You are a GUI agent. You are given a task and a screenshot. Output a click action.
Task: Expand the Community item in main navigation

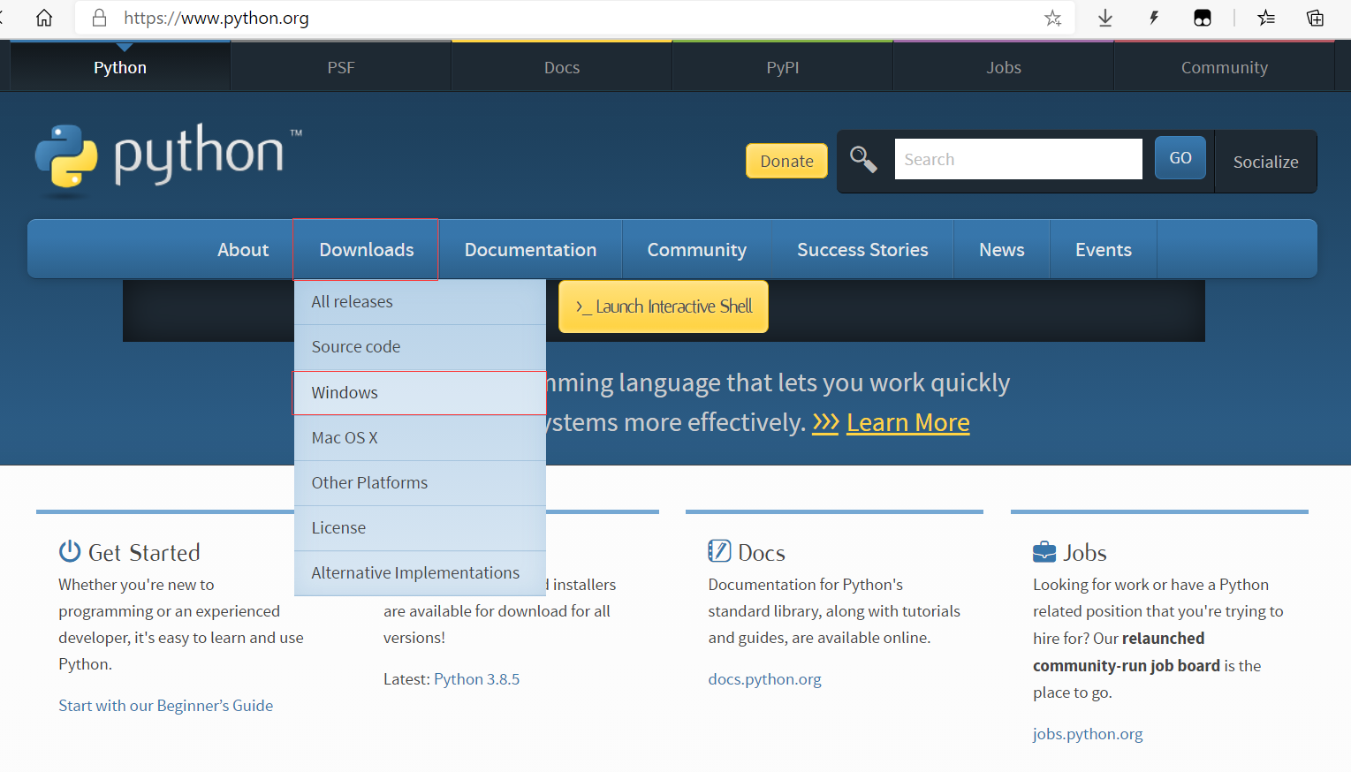coord(697,250)
